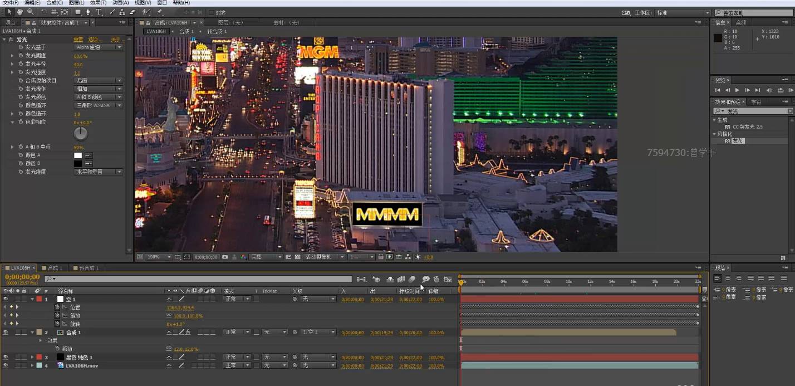Play the preview with the play button
Viewport: 795px width, 386px height.
[738, 90]
